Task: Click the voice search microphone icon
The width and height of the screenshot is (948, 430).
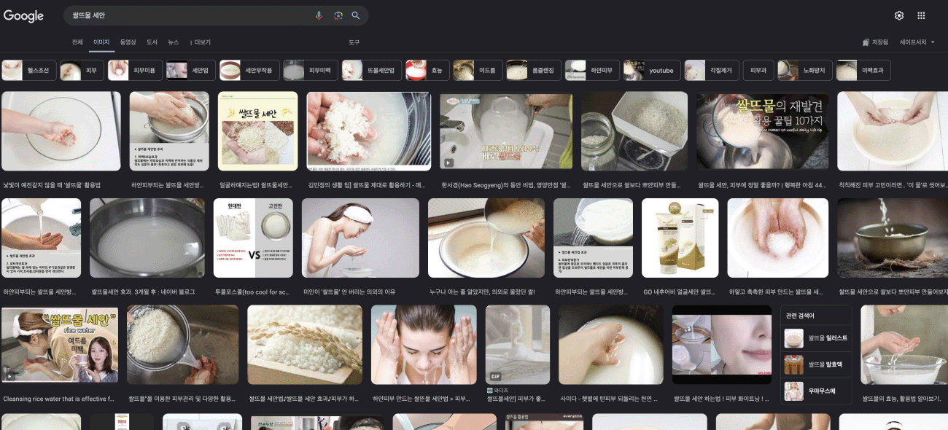Action: point(319,15)
